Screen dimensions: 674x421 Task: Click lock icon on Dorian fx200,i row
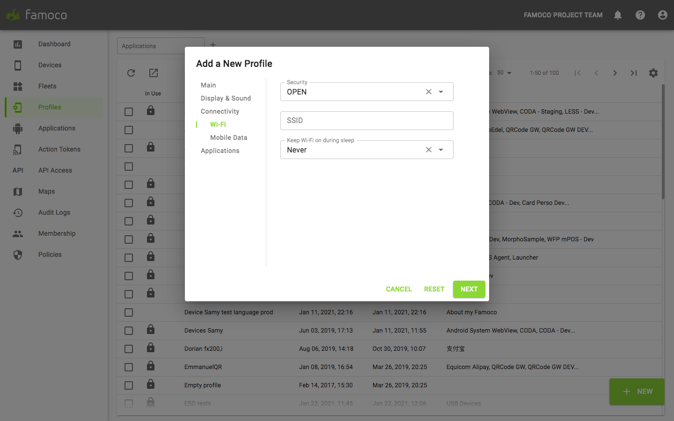click(x=151, y=348)
